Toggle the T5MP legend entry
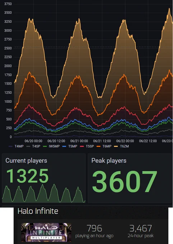The height and width of the screenshot is (244, 173). pos(70,146)
